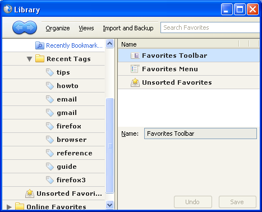Select the firefox tag
The height and width of the screenshot is (212, 262).
69,126
